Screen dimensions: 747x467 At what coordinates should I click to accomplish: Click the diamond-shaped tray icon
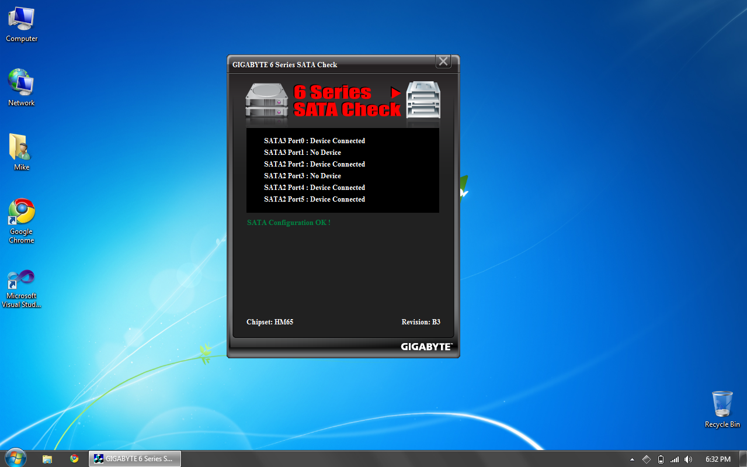click(x=647, y=459)
